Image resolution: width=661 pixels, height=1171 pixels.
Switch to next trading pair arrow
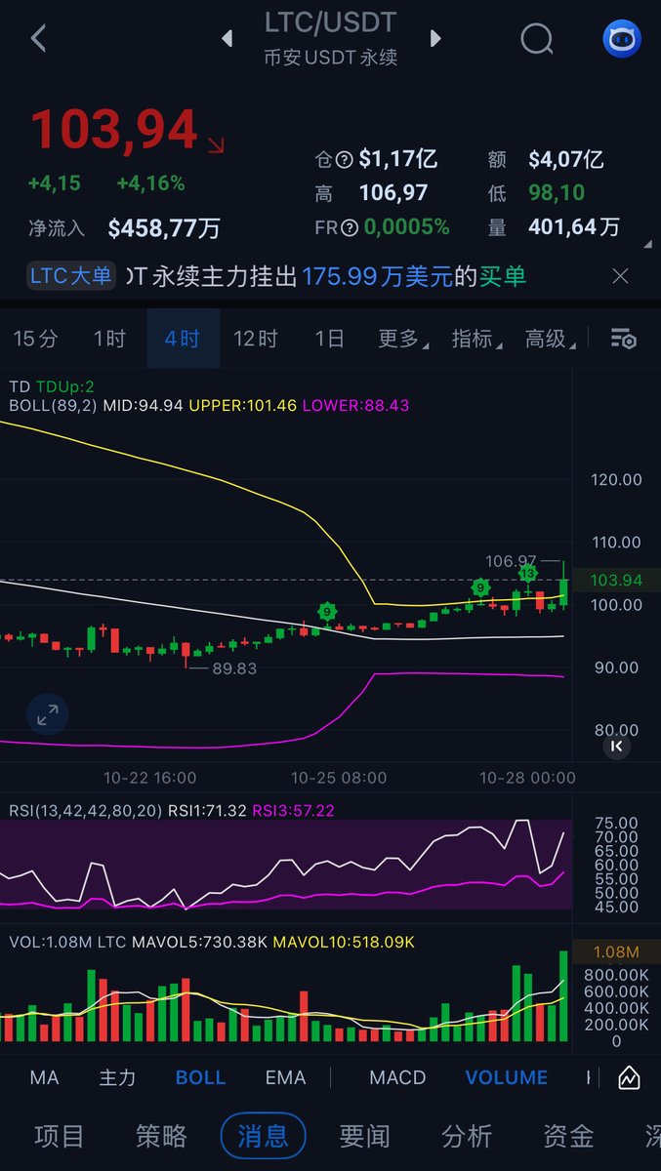[435, 39]
